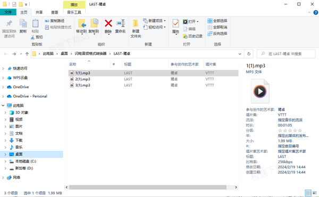
Task: Pin folder to Quick access
Action: click(x=9, y=29)
